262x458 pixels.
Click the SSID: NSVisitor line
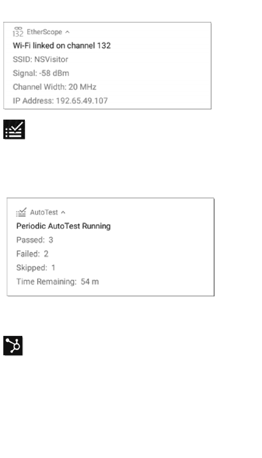click(x=40, y=59)
